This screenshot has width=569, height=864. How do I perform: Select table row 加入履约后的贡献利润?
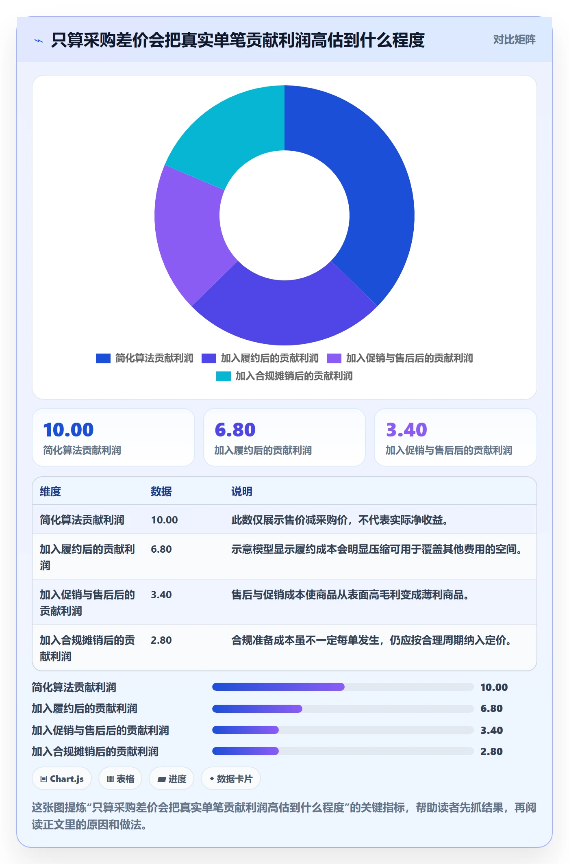point(284,557)
